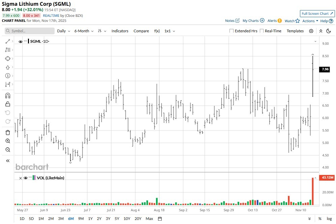Select the 5Y time range
The height and width of the screenshot is (224, 336).
click(x=117, y=219)
